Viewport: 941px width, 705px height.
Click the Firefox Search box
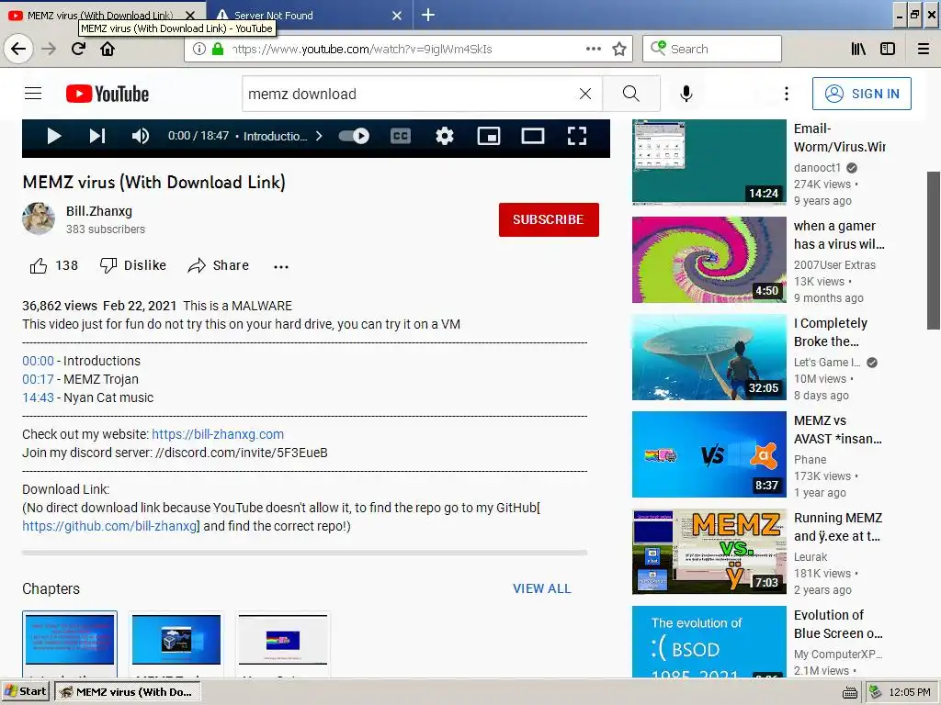(x=712, y=49)
